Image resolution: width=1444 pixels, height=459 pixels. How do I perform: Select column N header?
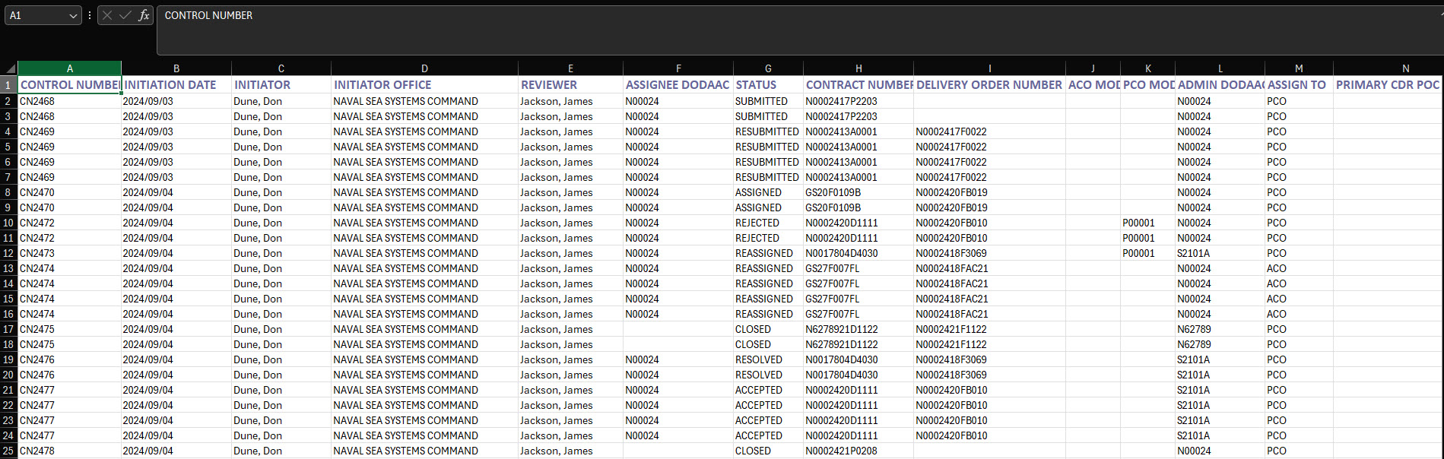click(1405, 68)
